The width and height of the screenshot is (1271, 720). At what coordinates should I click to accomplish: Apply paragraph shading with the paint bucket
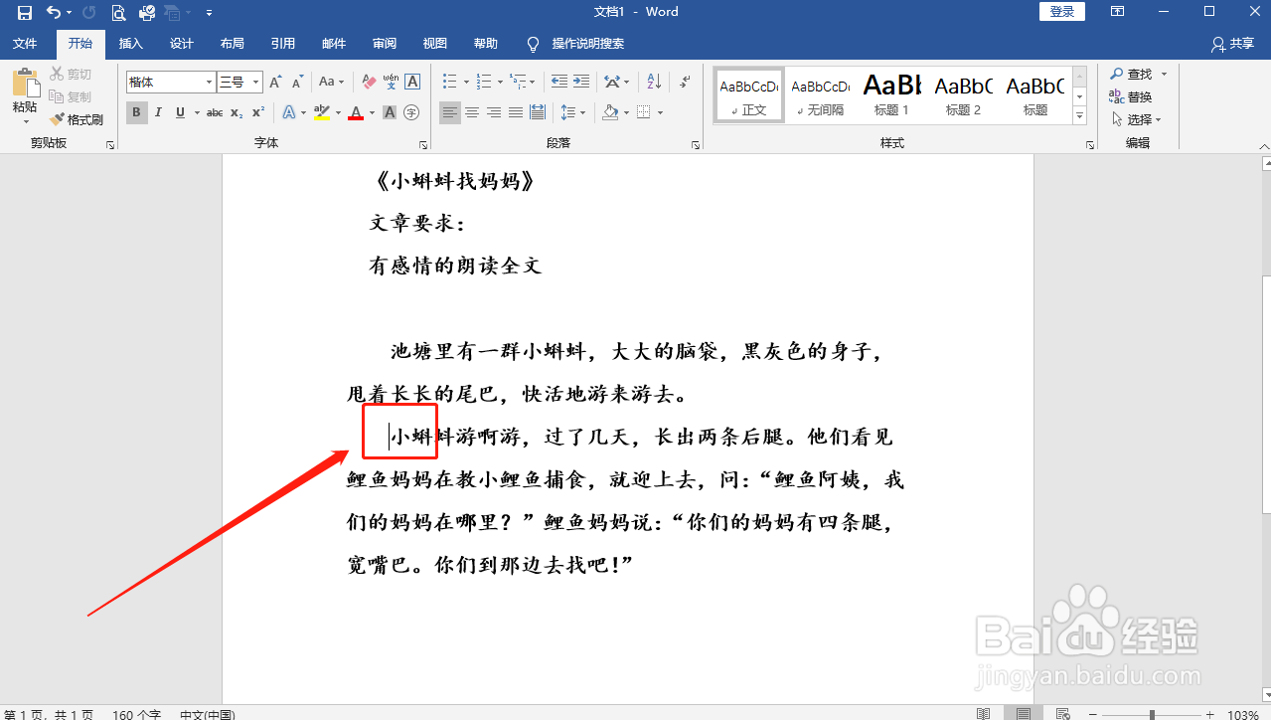(x=610, y=112)
